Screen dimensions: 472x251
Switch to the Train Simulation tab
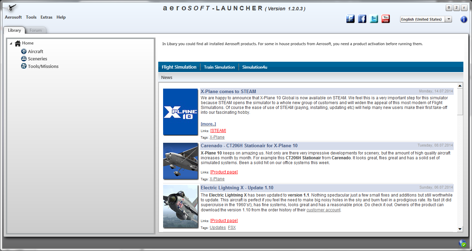click(219, 67)
